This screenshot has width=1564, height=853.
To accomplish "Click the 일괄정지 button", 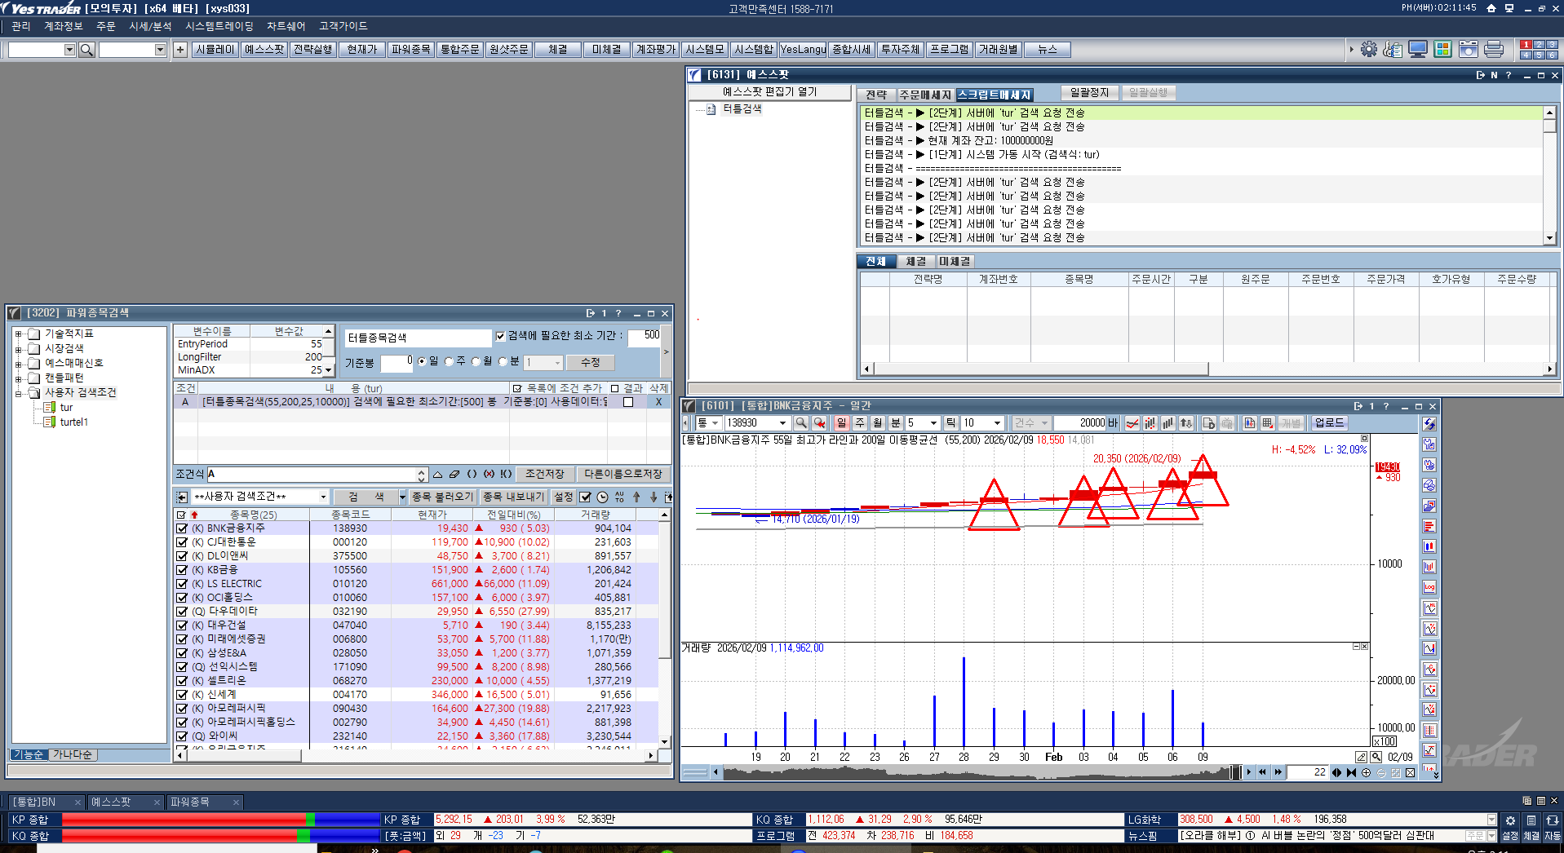I will (1089, 93).
